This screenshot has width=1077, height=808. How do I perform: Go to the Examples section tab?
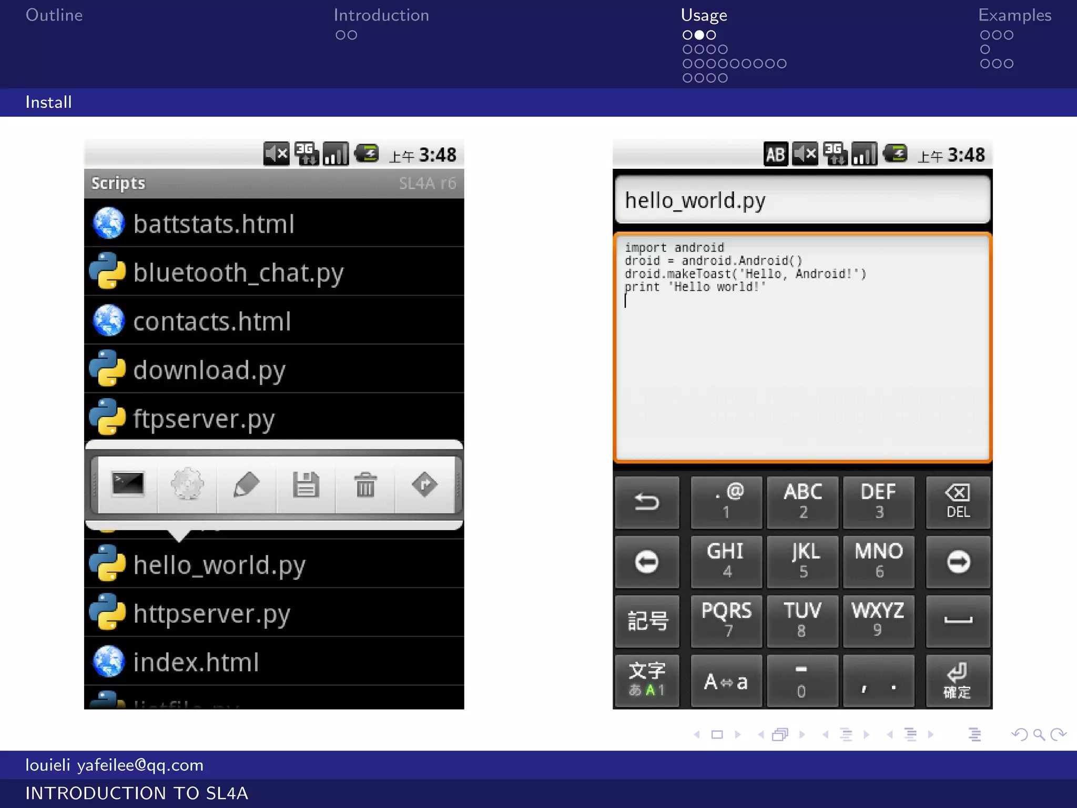pos(1014,15)
